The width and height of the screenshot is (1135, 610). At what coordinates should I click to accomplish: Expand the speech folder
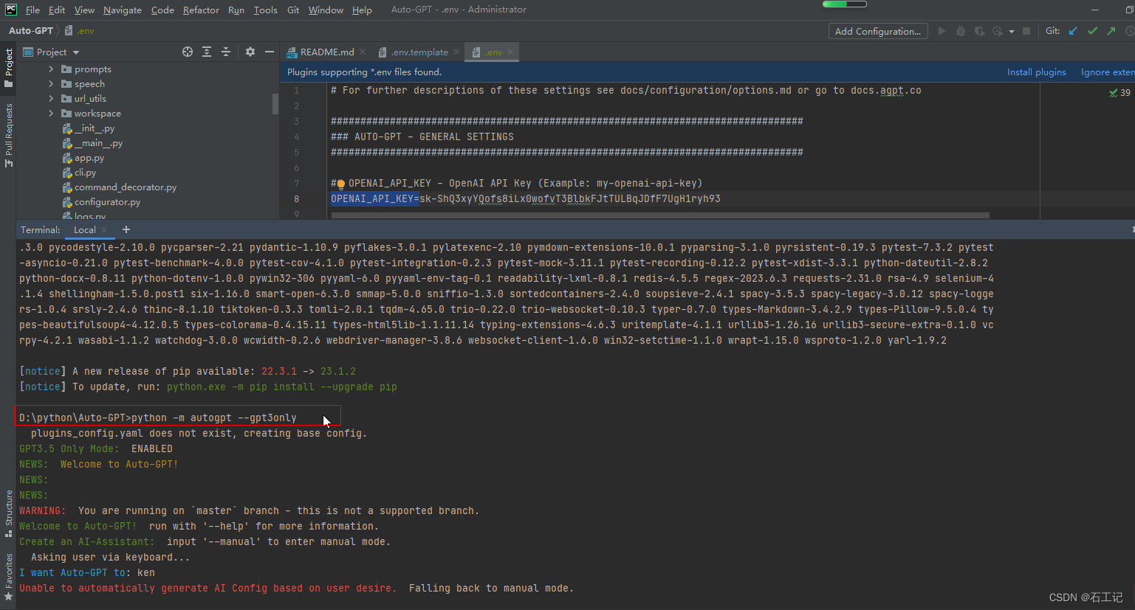click(x=51, y=83)
